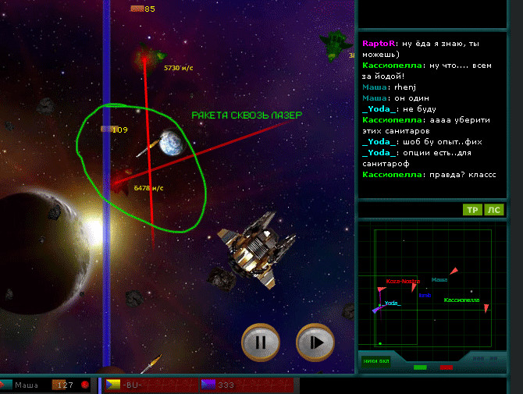Target the green ship showing 5730 м/с
The image size is (523, 394).
150,57
